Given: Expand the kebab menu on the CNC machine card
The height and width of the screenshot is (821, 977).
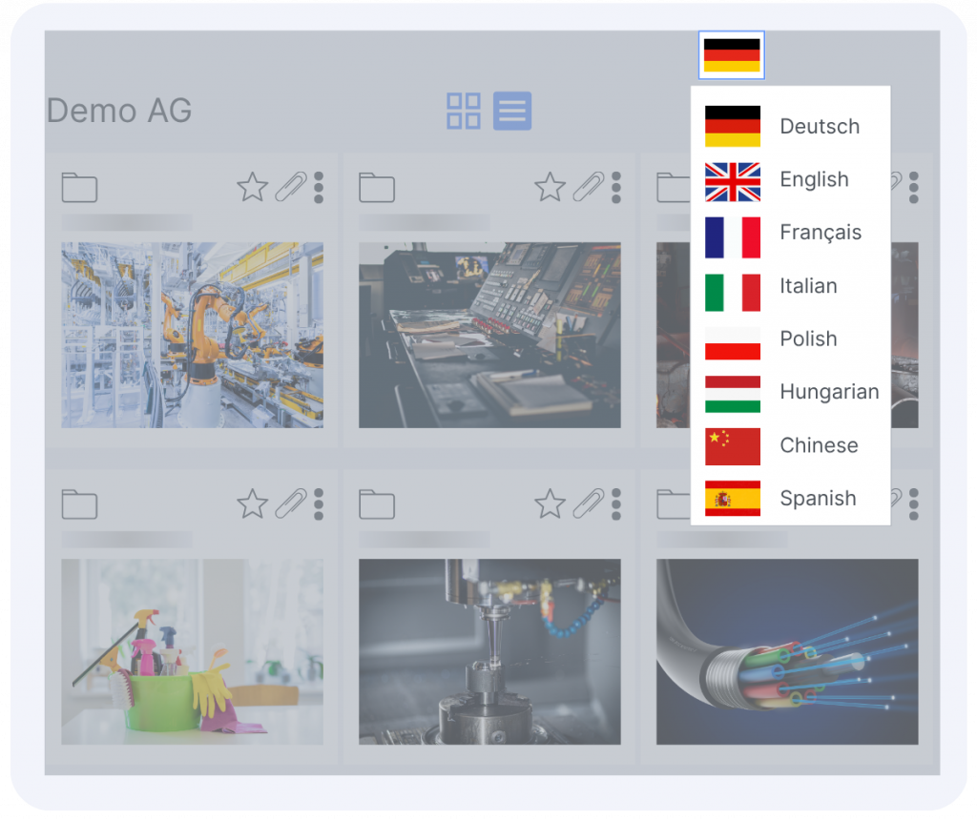Looking at the screenshot, I should (616, 503).
